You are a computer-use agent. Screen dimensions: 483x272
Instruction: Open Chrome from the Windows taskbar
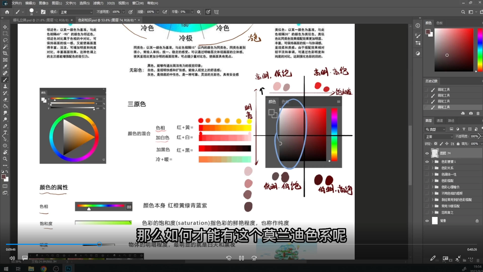click(x=44, y=269)
